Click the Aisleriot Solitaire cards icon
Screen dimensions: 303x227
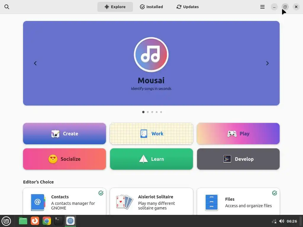pos(125,202)
